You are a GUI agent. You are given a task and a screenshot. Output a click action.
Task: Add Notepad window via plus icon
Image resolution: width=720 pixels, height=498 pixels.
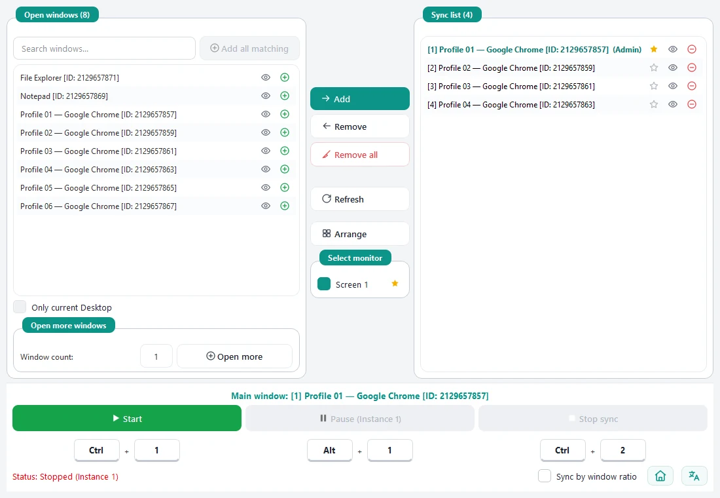click(x=285, y=96)
